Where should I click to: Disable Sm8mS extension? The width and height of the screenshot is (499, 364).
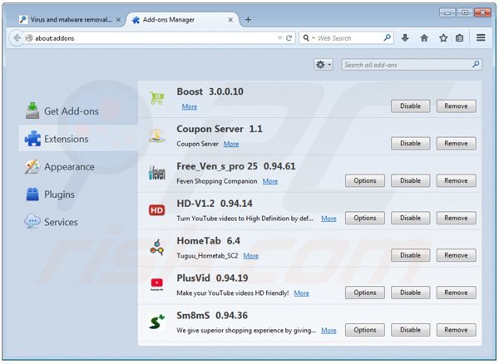[x=410, y=330]
